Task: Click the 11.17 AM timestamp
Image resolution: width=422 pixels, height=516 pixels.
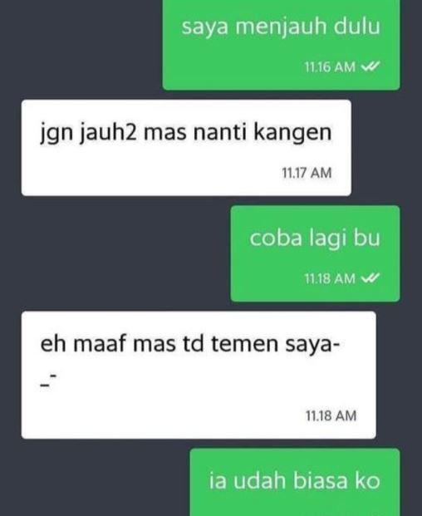Action: [307, 173]
